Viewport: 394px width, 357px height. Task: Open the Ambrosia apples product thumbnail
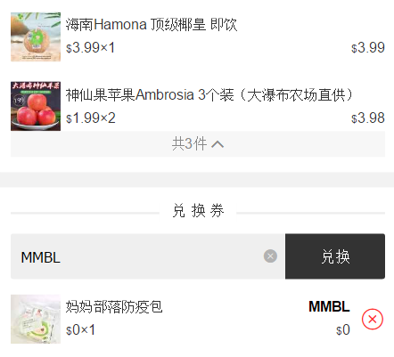coord(36,106)
